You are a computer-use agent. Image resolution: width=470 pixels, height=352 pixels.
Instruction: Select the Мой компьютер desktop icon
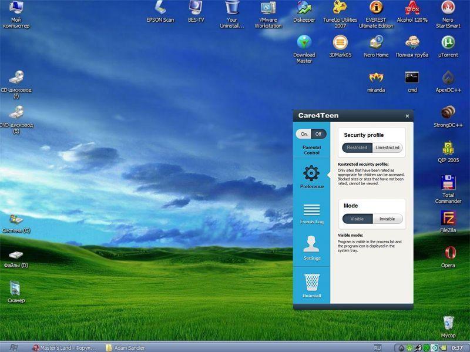pyautogui.click(x=16, y=14)
